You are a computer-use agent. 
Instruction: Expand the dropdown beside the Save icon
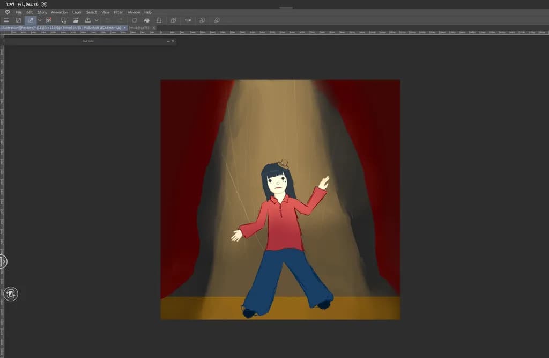click(97, 20)
